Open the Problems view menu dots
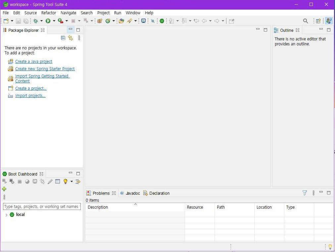 (313, 193)
